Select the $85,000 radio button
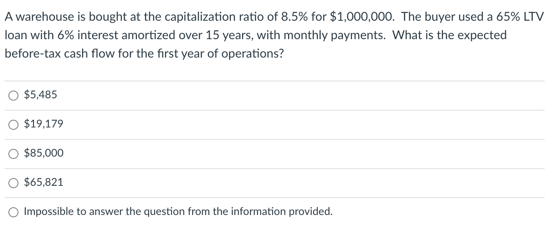 [x=13, y=153]
